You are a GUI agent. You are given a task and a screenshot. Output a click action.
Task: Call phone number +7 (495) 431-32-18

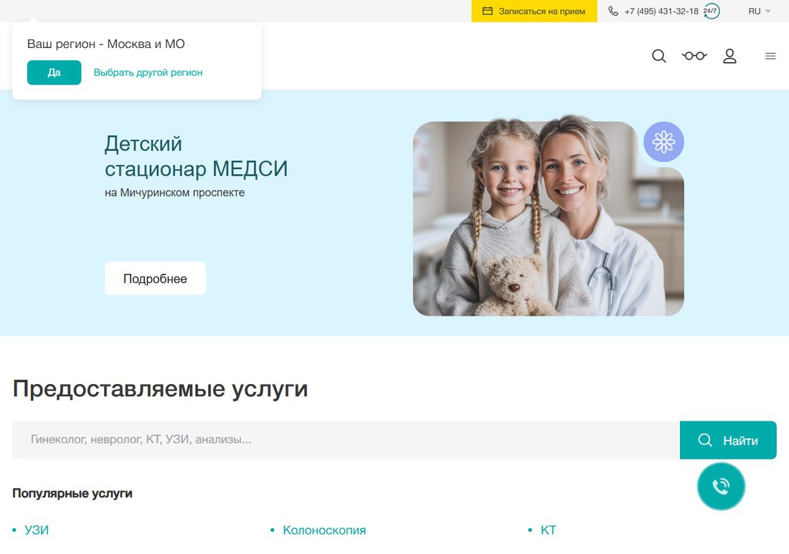[661, 11]
